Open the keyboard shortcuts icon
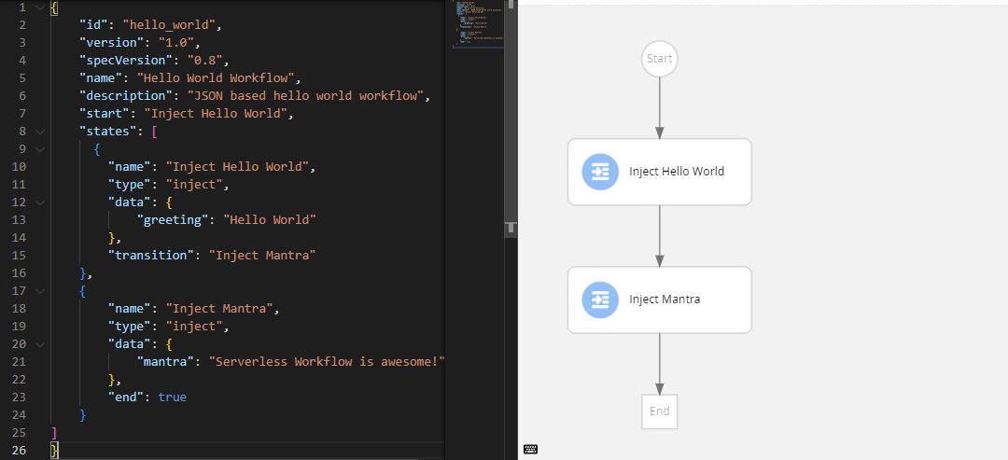This screenshot has width=1008, height=460. tap(530, 450)
